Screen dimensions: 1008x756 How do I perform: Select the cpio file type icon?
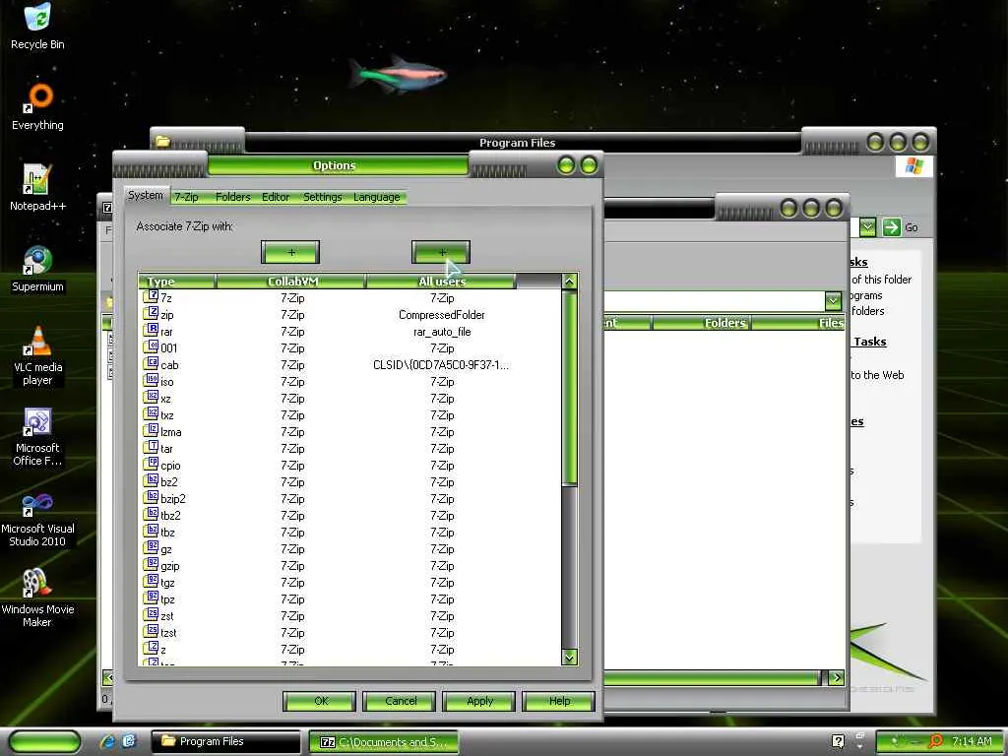click(x=151, y=465)
